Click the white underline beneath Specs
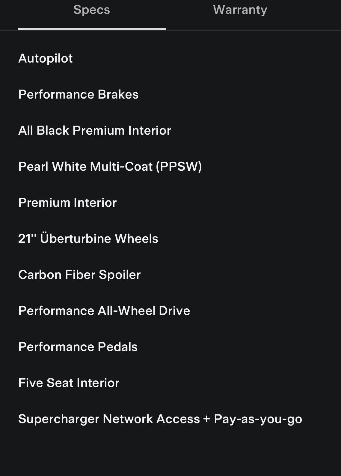 click(x=92, y=29)
